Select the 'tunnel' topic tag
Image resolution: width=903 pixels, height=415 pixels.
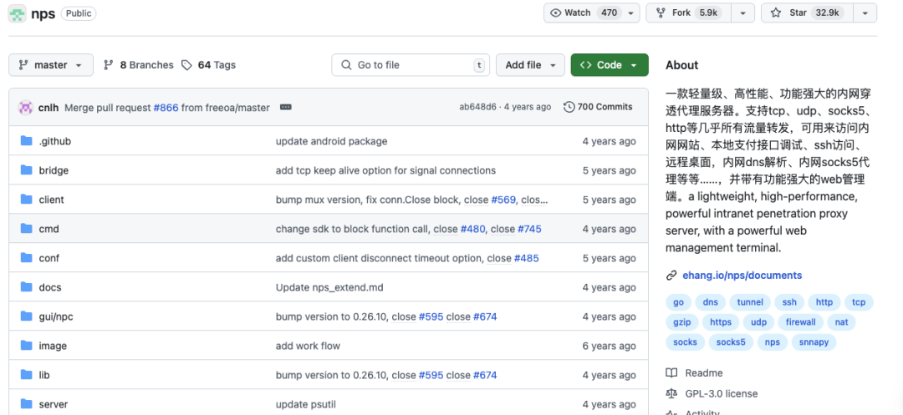(x=750, y=302)
